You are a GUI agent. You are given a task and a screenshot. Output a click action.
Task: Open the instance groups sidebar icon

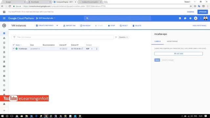pyautogui.click(x=4, y=38)
